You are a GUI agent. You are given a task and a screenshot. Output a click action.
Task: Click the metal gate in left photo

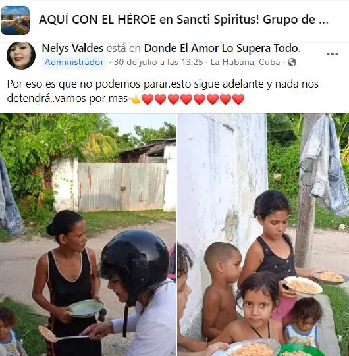(x=122, y=186)
